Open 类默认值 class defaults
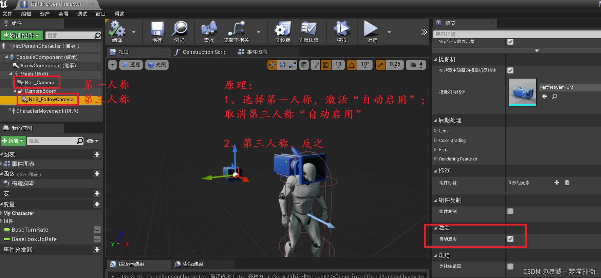This screenshot has height=278, width=601. tap(308, 31)
